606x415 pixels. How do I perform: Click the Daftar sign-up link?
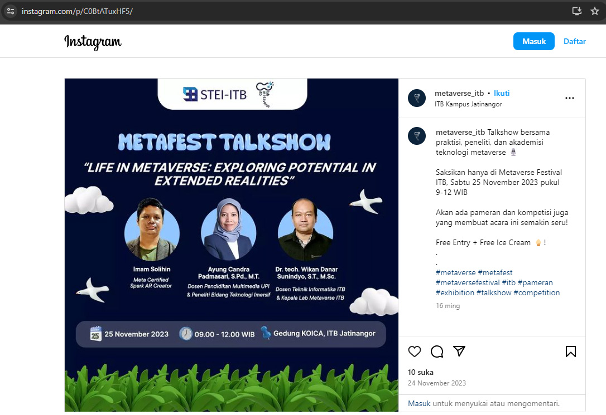coord(574,41)
